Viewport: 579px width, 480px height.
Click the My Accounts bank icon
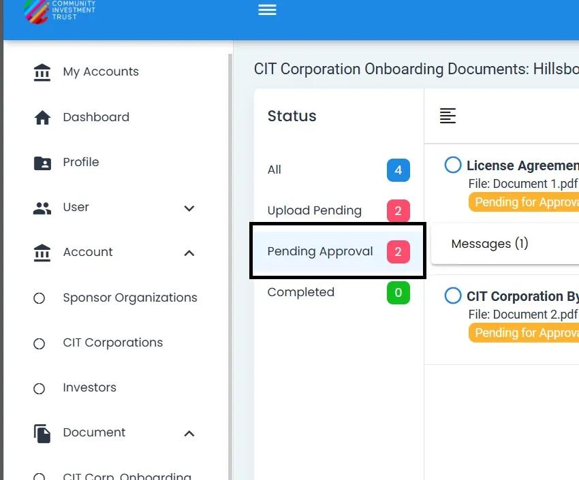click(42, 72)
